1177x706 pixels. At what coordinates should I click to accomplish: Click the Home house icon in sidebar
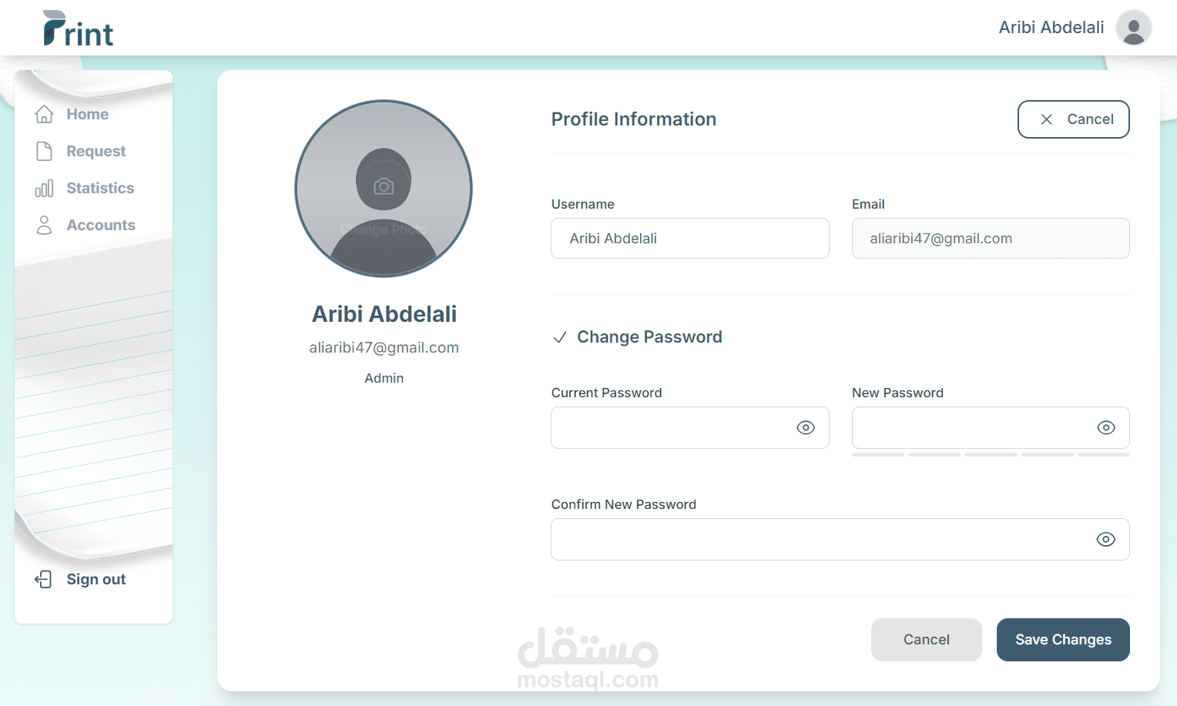coord(44,114)
